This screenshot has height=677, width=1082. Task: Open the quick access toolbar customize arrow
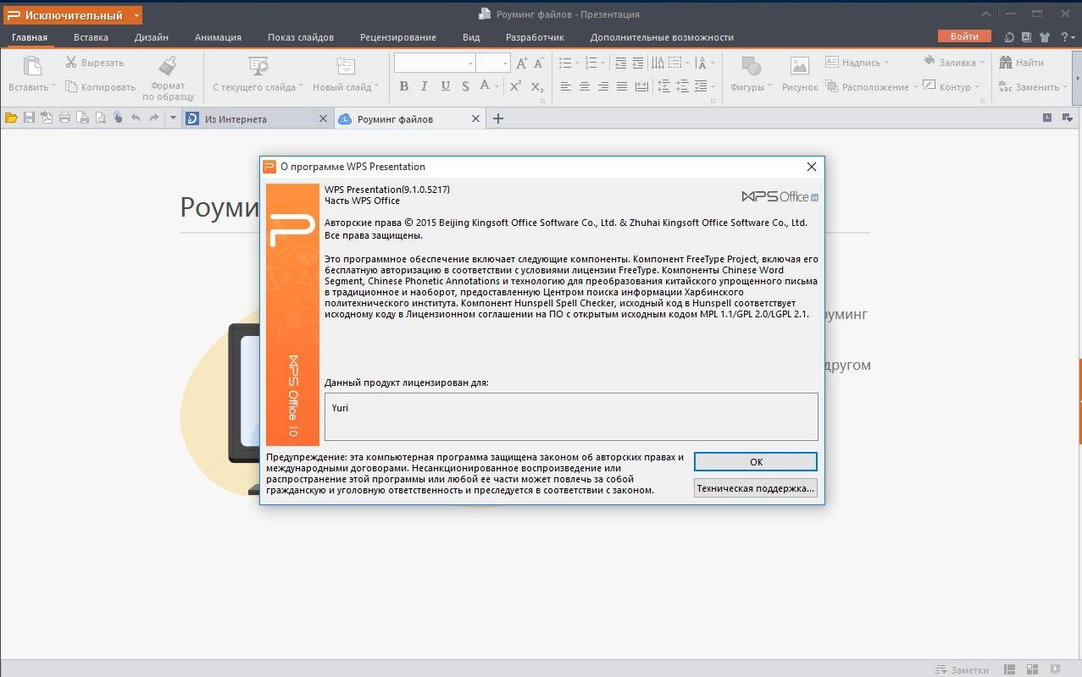click(x=173, y=118)
